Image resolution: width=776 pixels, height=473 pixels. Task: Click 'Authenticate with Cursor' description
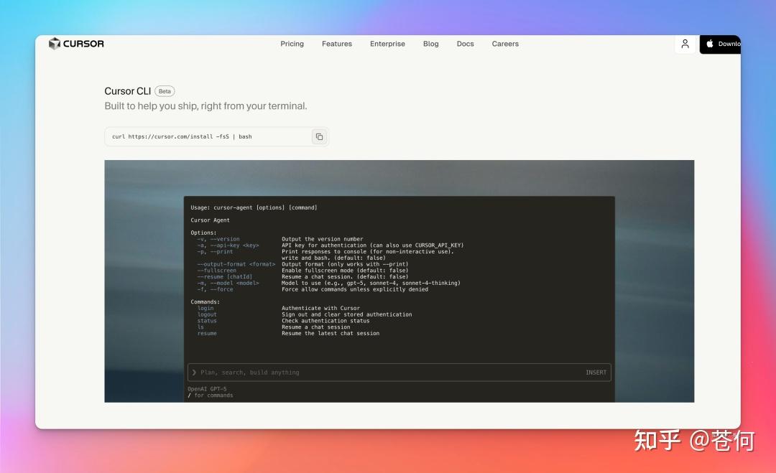point(320,309)
